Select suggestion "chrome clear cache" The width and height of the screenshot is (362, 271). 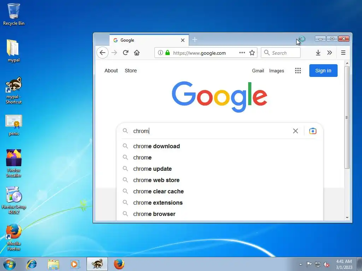(x=220, y=191)
